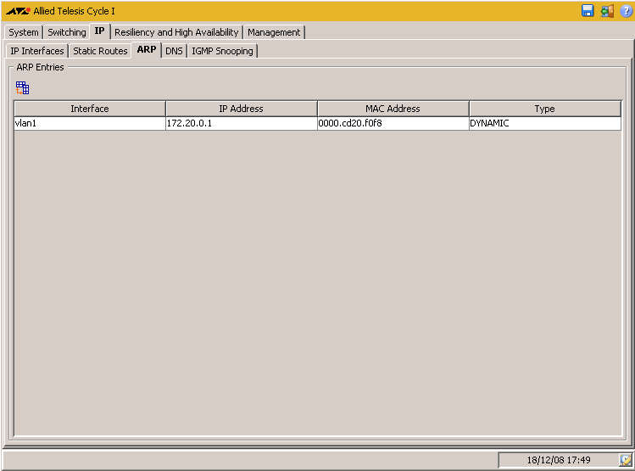Viewport: 635px width, 471px height.
Task: Switch to the System tab
Action: [24, 32]
